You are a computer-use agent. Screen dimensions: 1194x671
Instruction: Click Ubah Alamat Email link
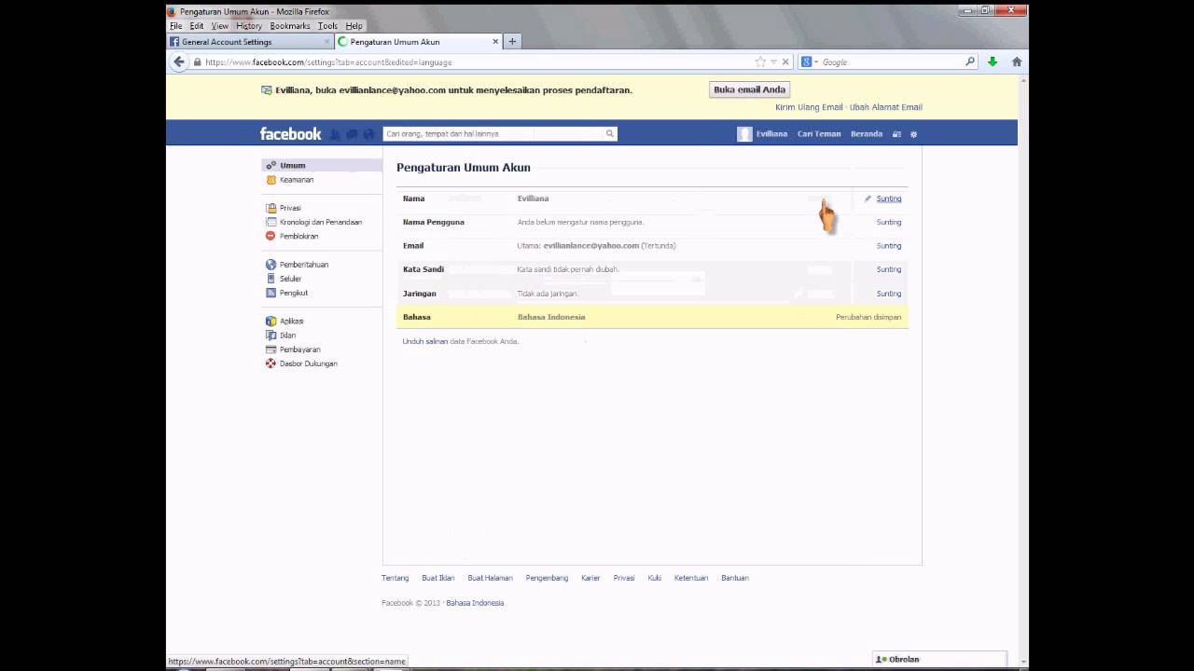(885, 107)
